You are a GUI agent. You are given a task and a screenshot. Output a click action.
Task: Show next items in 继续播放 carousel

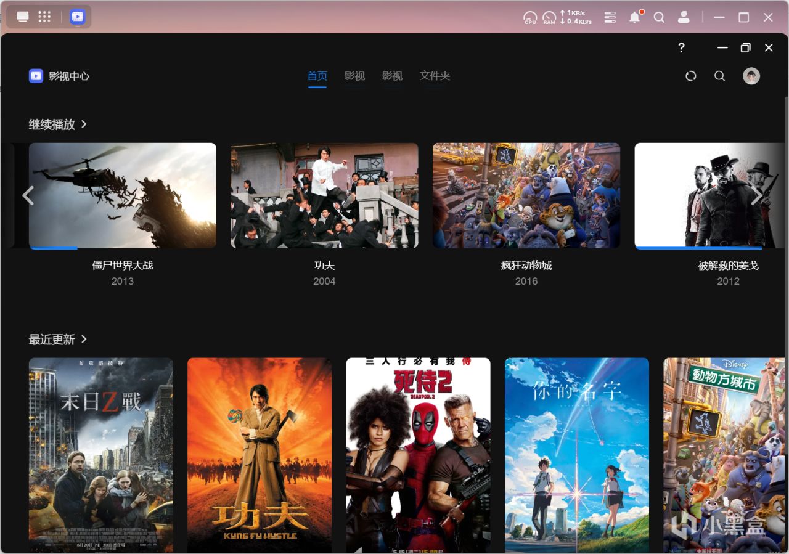(757, 195)
